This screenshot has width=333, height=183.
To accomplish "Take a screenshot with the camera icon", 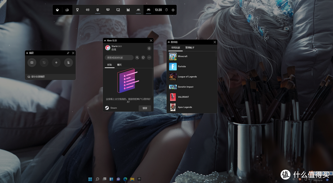I will click(x=32, y=63).
